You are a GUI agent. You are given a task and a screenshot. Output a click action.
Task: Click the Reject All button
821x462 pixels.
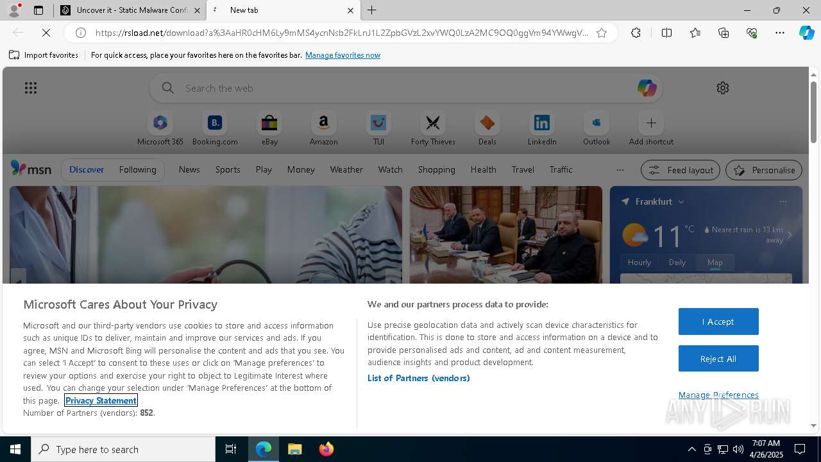point(718,359)
